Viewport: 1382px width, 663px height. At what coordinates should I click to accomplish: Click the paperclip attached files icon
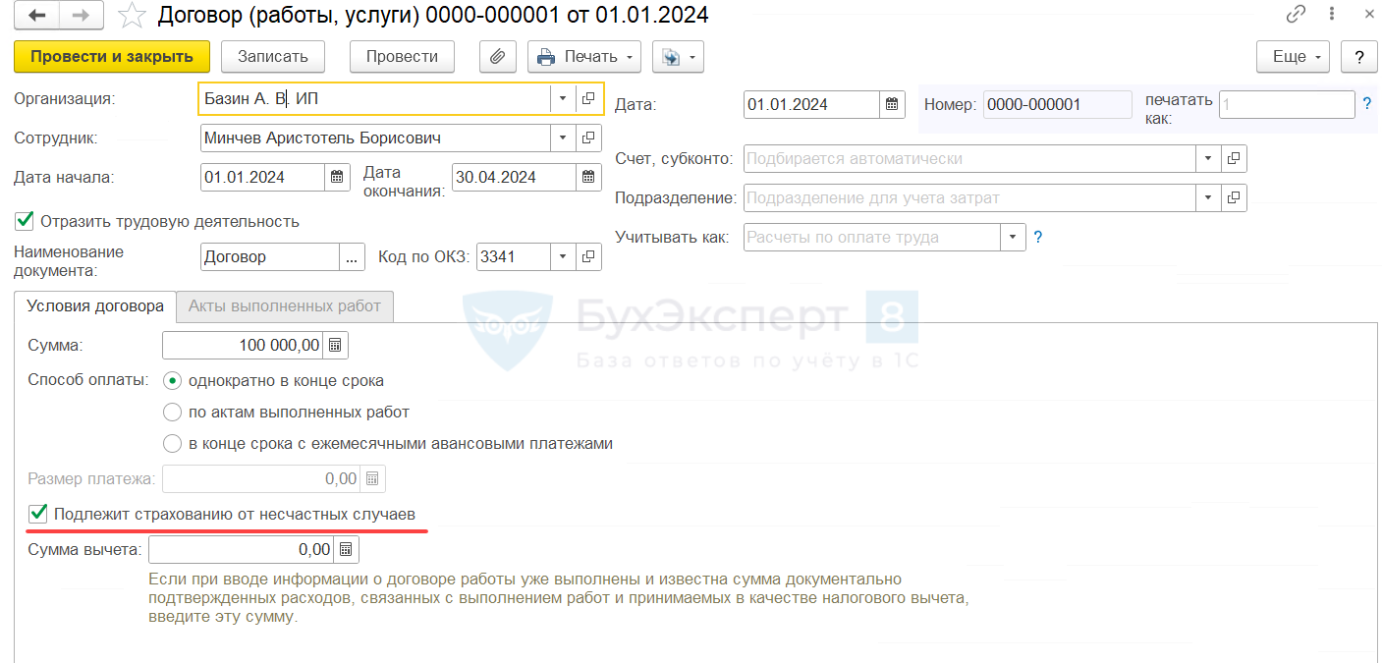tap(498, 57)
